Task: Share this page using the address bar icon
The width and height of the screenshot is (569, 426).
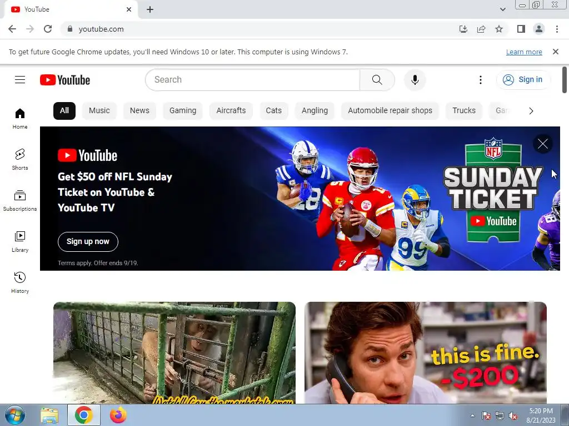Action: 481,29
